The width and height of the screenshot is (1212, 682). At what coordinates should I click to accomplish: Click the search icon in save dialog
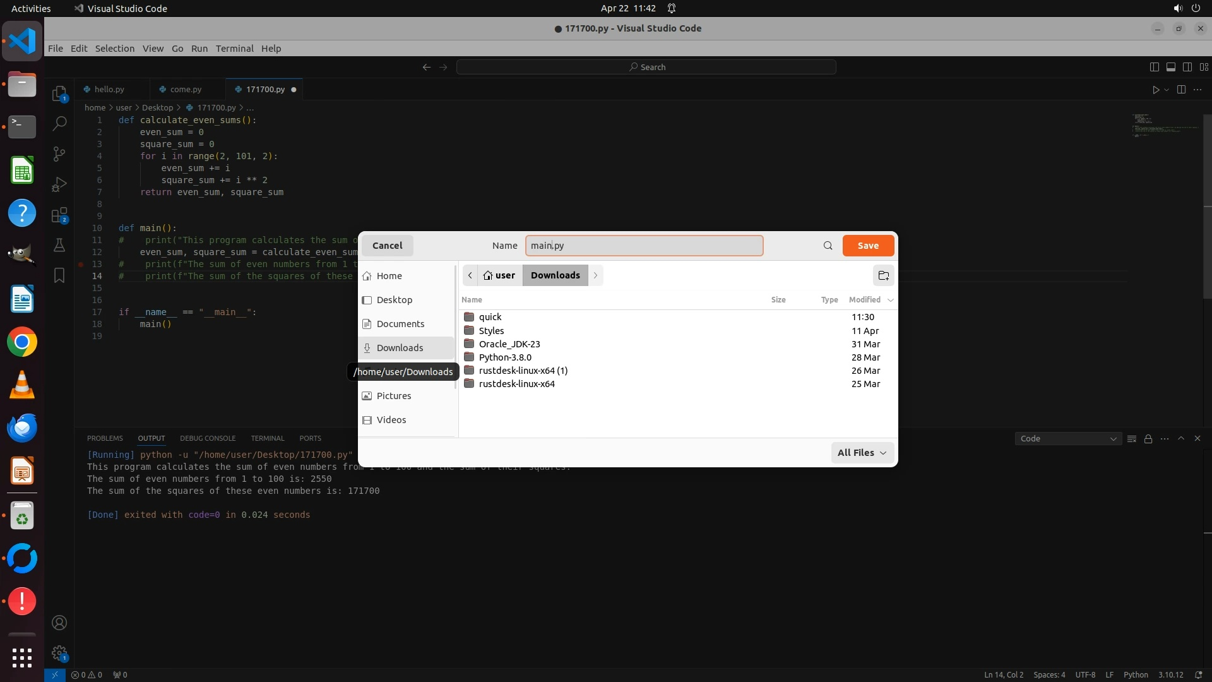pyautogui.click(x=828, y=246)
